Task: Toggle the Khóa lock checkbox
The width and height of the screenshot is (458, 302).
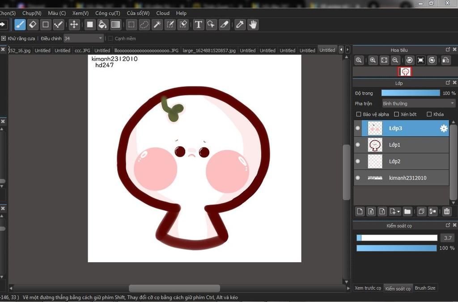Action: pos(429,114)
